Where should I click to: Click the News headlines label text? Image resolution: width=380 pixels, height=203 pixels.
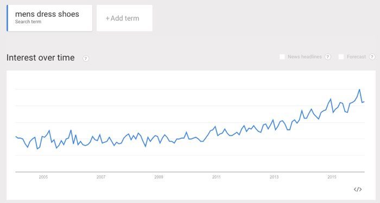pyautogui.click(x=305, y=57)
